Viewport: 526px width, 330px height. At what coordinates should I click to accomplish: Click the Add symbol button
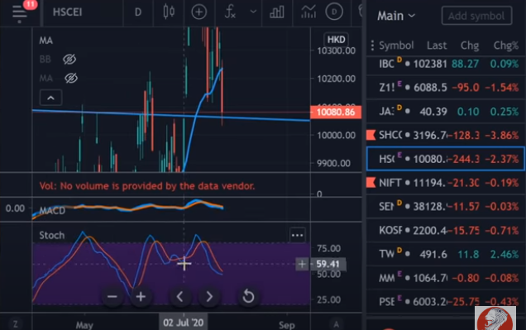476,16
